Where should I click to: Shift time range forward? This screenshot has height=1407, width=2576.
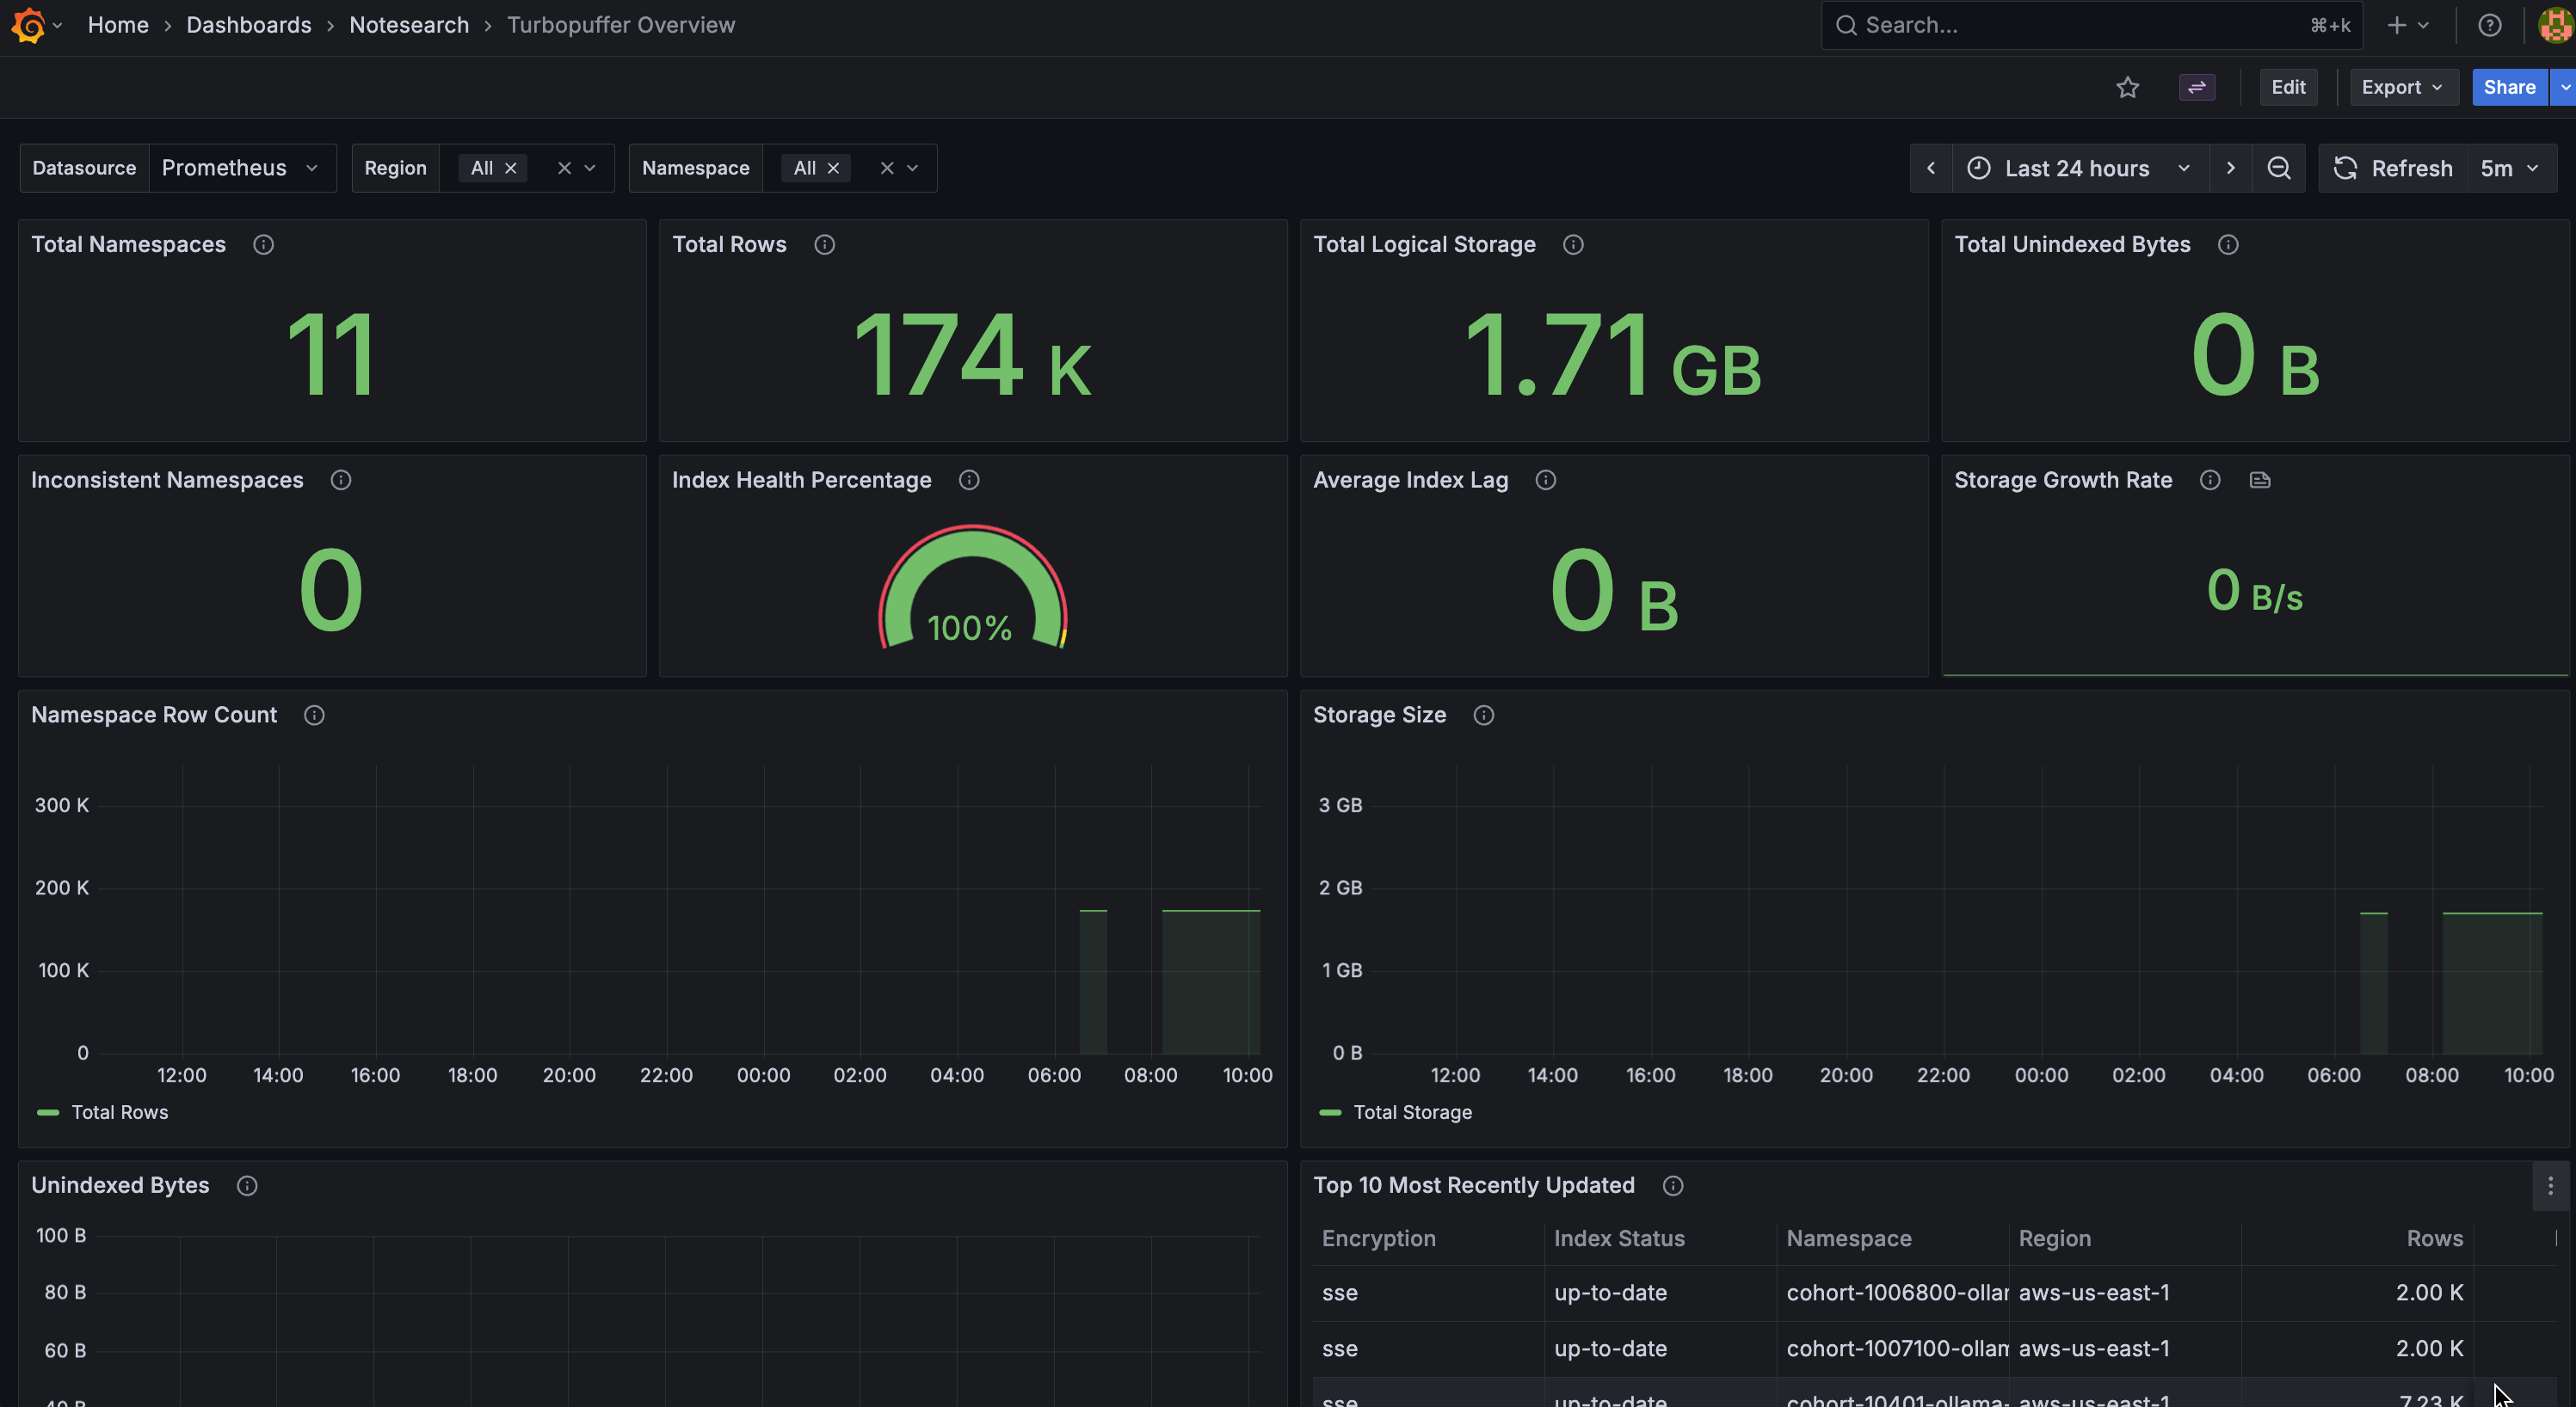click(x=2230, y=168)
